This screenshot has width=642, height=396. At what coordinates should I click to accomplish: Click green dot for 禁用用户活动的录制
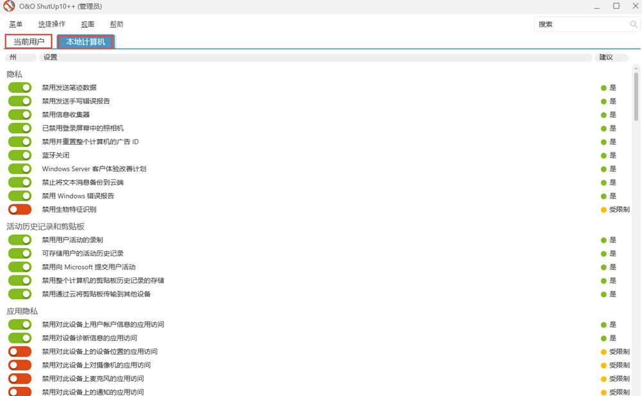603,240
